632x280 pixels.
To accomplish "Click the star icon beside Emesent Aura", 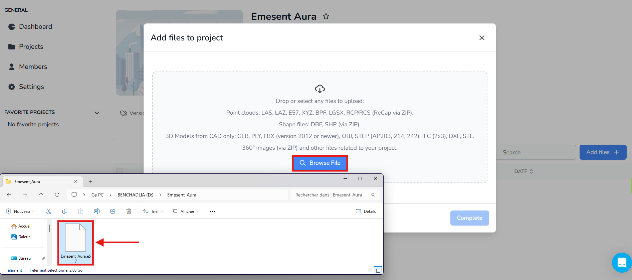I will [326, 16].
